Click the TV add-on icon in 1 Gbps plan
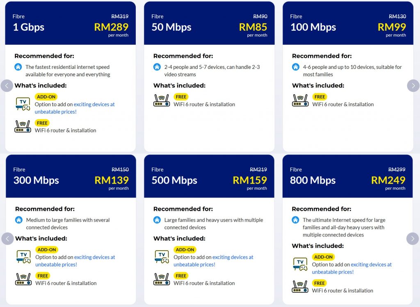The image size is (420, 307). [x=23, y=104]
